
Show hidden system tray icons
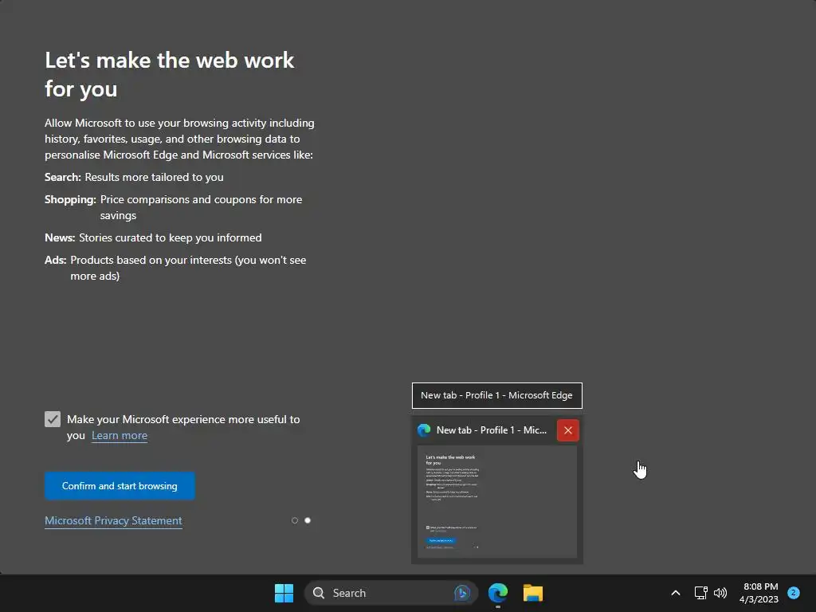[676, 593]
